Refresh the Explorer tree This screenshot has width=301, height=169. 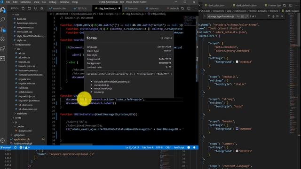tap(36, 8)
